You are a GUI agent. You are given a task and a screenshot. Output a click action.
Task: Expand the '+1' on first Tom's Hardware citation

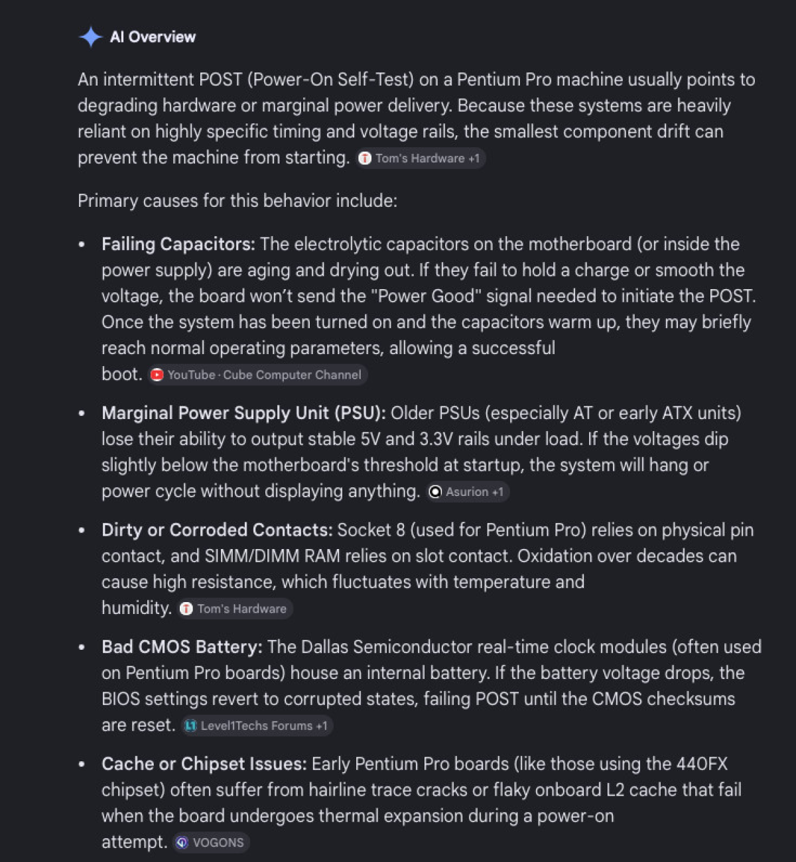474,158
